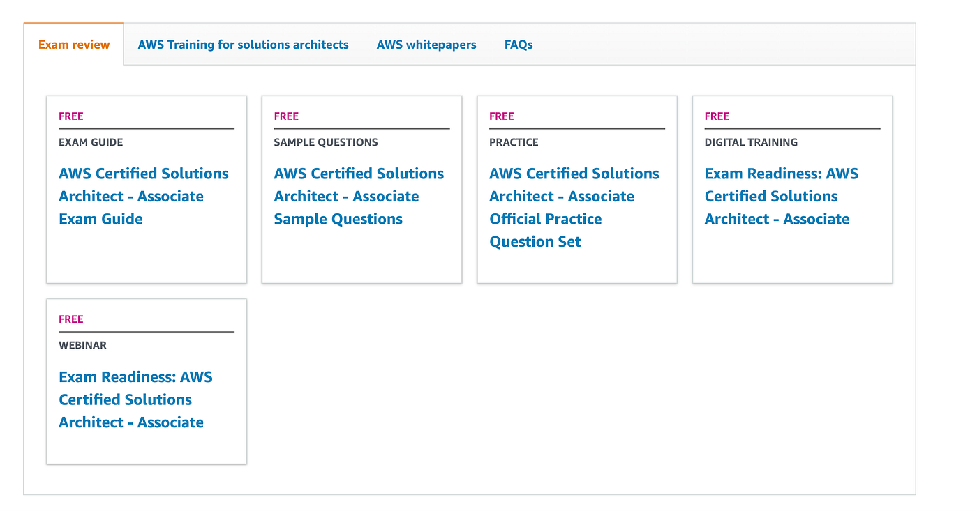Click the DIGITAL TRAINING category label
The image size is (977, 511).
751,142
